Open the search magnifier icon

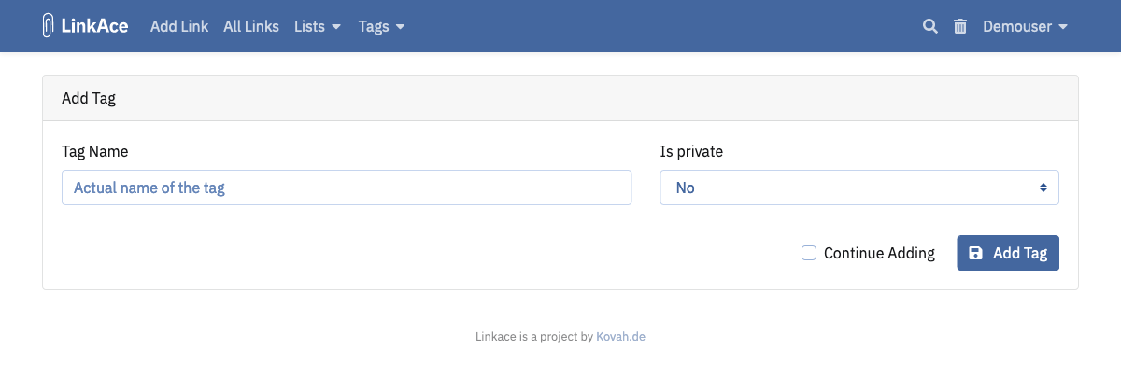(930, 26)
